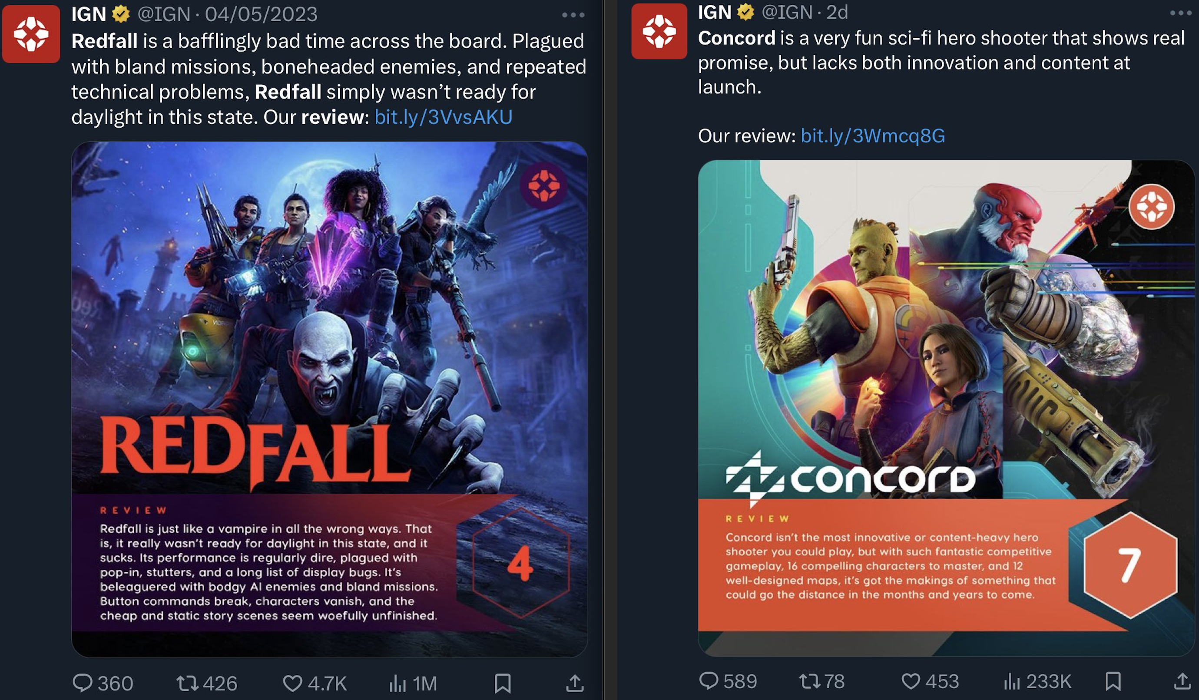The height and width of the screenshot is (700, 1199).
Task: Bookmark the Redfall review tweet
Action: click(503, 683)
